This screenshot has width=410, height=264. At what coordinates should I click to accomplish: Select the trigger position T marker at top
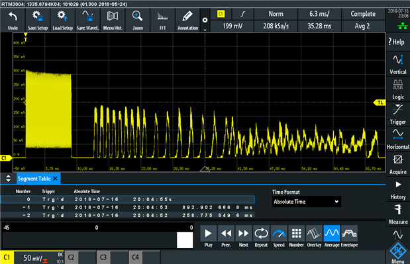click(25, 37)
